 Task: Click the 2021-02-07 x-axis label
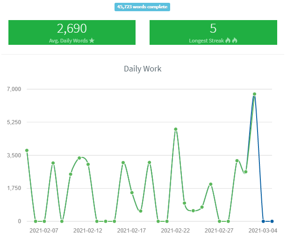click(44, 231)
